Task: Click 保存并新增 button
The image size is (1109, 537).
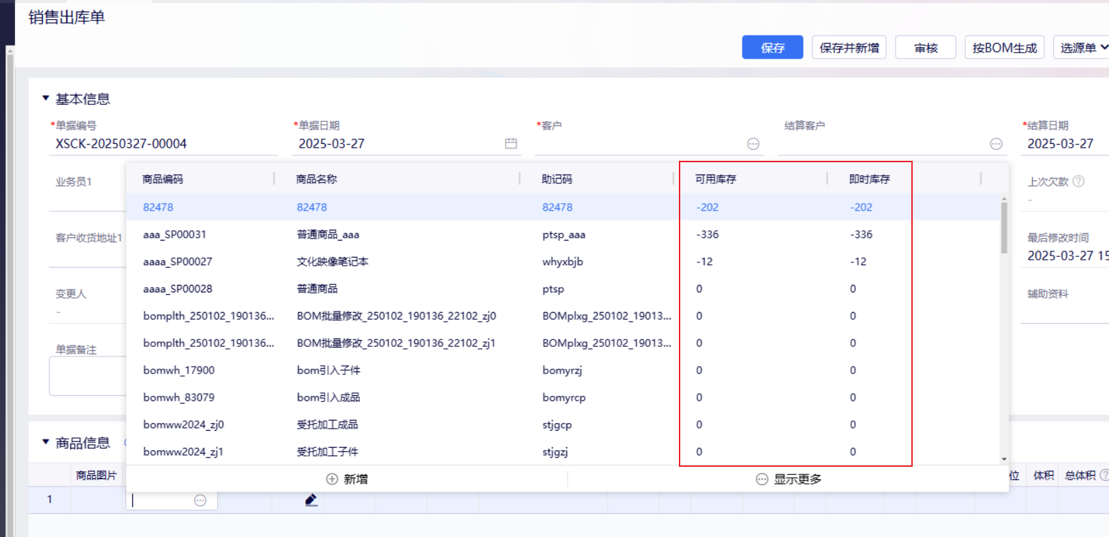Action: click(x=849, y=48)
